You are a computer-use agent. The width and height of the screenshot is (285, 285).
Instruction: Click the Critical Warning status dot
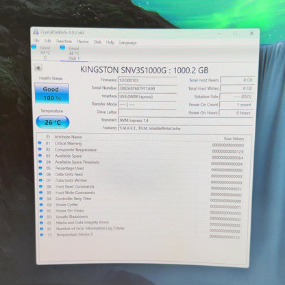tap(40, 142)
